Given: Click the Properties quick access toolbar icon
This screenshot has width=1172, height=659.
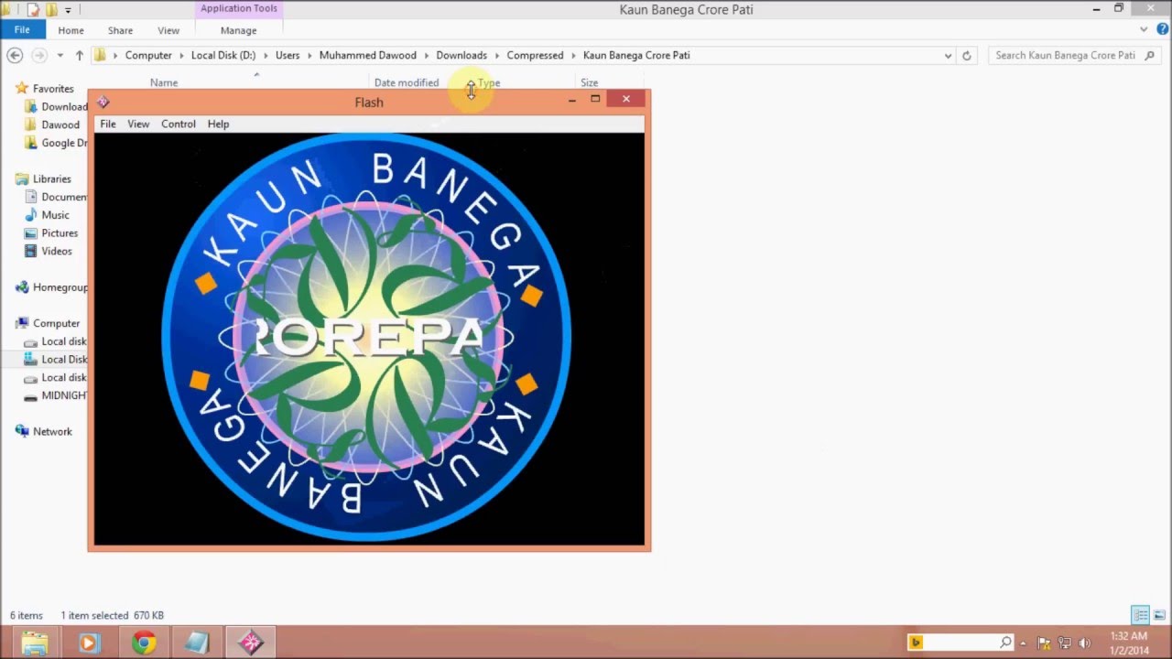Looking at the screenshot, I should [x=33, y=9].
